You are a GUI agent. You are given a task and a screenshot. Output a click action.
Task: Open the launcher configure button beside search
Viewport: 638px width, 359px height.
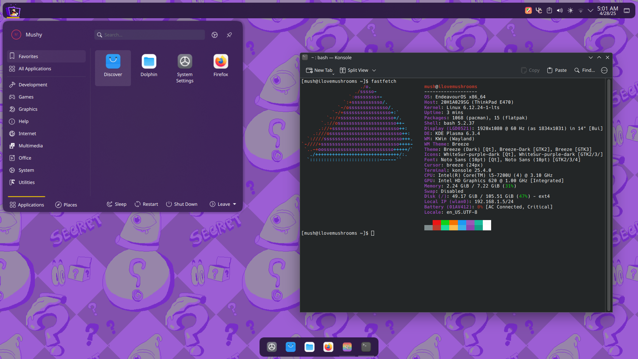point(215,35)
